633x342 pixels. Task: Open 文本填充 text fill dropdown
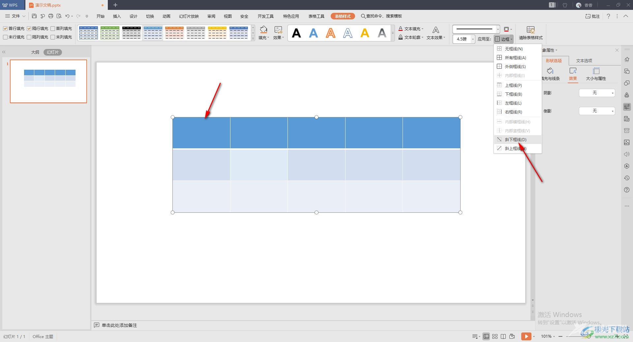tap(411, 29)
